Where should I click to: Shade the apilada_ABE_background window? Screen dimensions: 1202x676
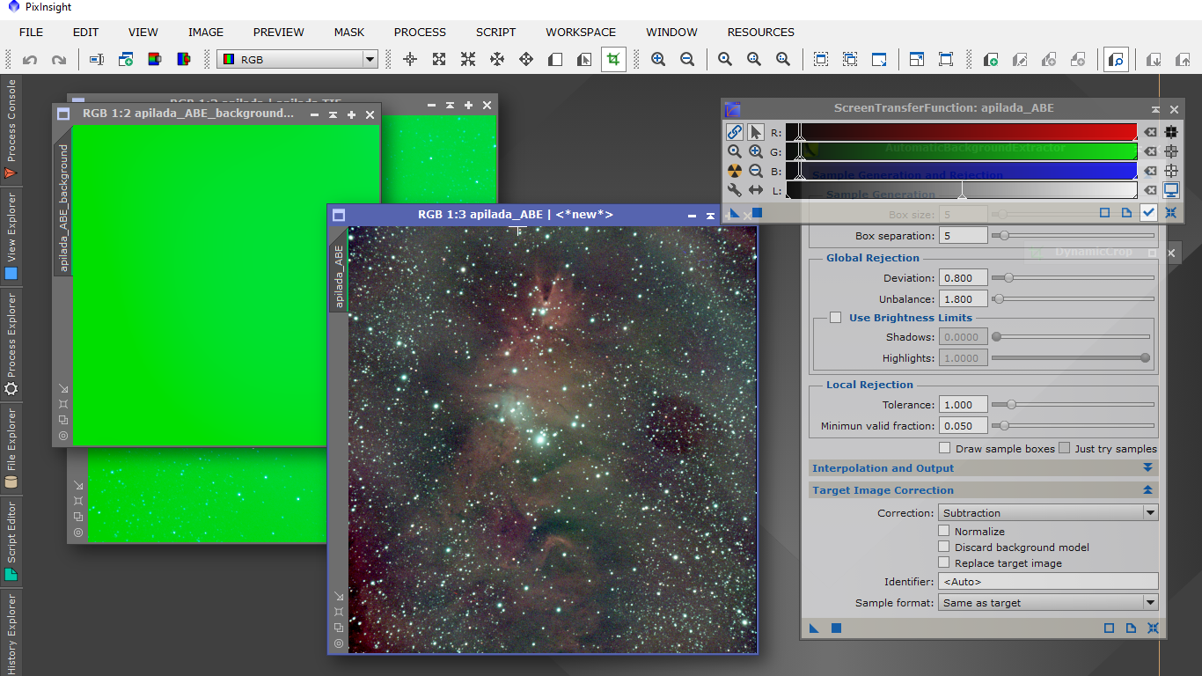click(333, 114)
